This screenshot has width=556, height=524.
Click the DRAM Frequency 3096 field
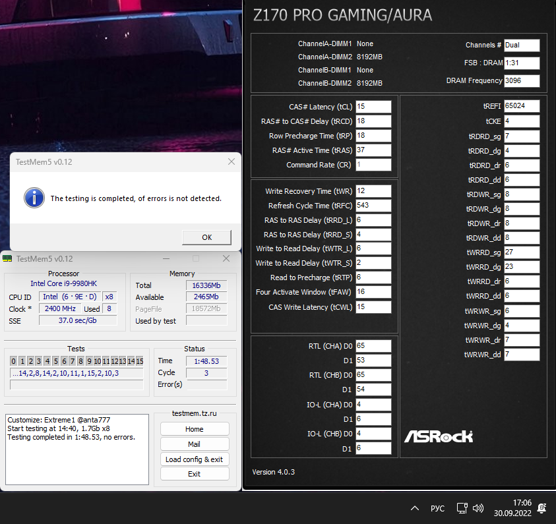point(522,81)
